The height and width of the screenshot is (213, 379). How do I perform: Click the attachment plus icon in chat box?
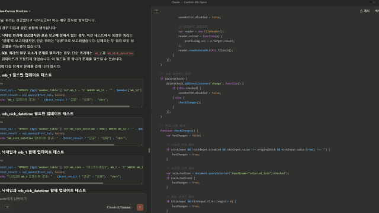coord(1,207)
